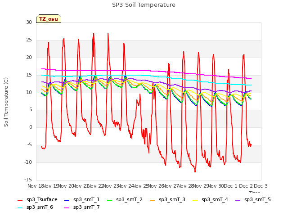The width and height of the screenshot is (288, 216).
Task: Click the 0 y-axis tick label
Action: 31,127
